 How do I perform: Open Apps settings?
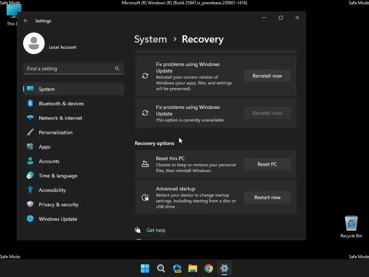(74, 147)
